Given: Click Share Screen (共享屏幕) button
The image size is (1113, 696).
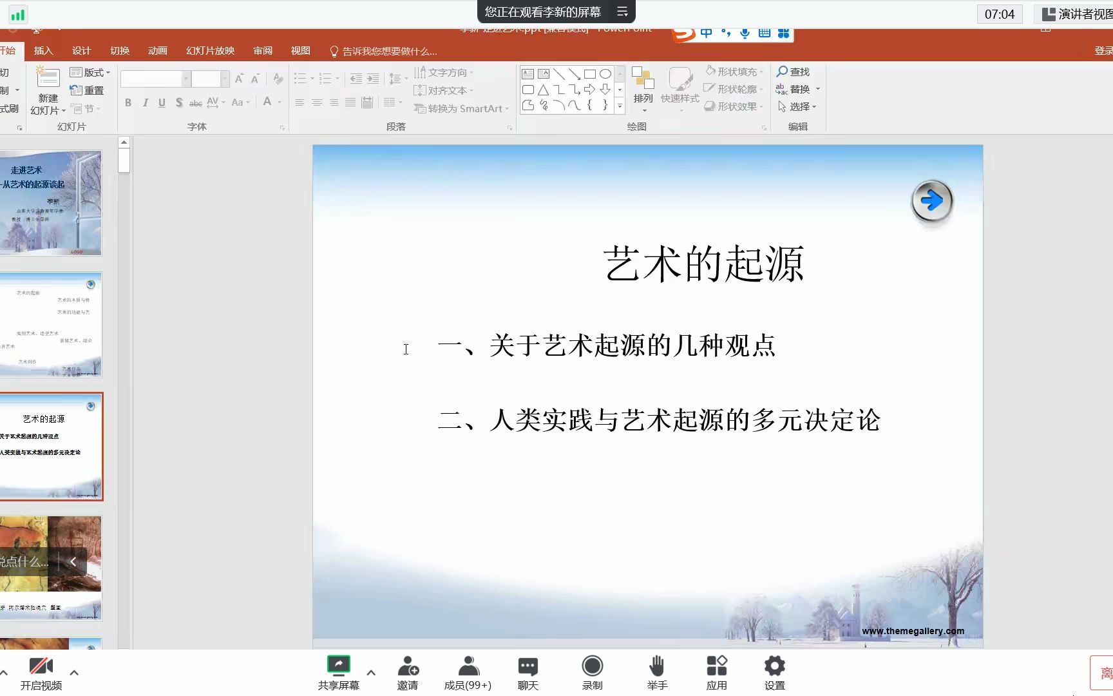Looking at the screenshot, I should (x=339, y=673).
